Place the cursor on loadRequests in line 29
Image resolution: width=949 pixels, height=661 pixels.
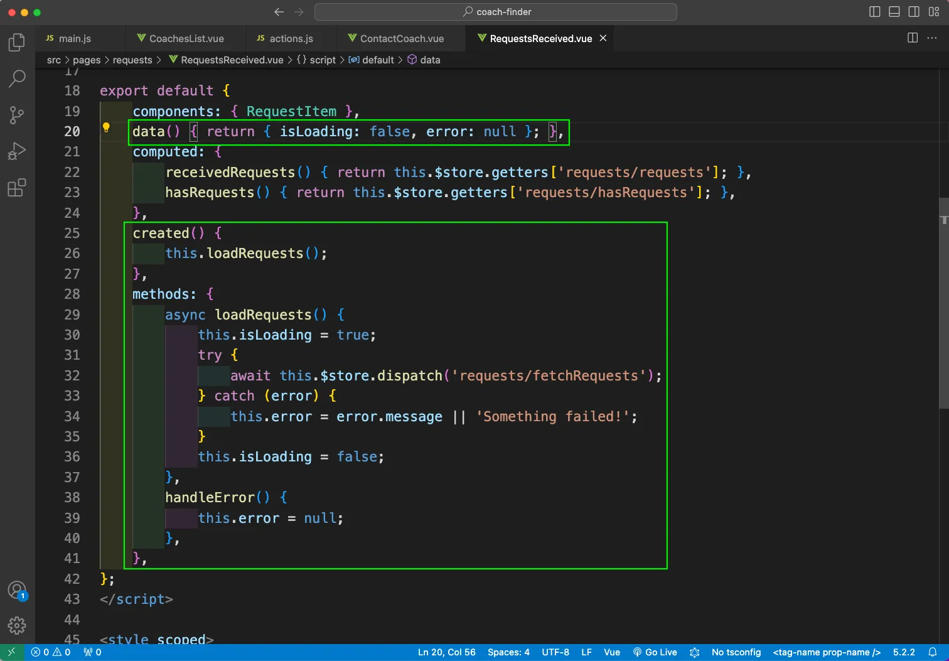click(x=263, y=314)
